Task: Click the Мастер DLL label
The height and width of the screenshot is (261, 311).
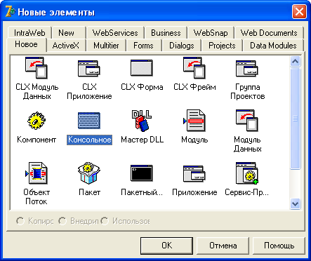Action: click(142, 140)
